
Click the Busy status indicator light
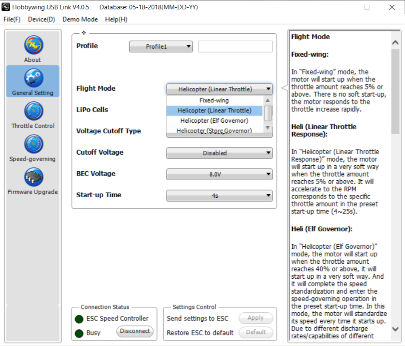tap(79, 333)
